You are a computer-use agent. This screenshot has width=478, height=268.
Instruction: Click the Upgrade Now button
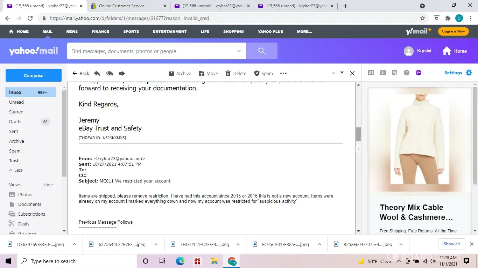(453, 31)
